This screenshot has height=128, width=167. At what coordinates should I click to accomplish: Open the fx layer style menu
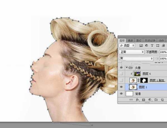137,100
